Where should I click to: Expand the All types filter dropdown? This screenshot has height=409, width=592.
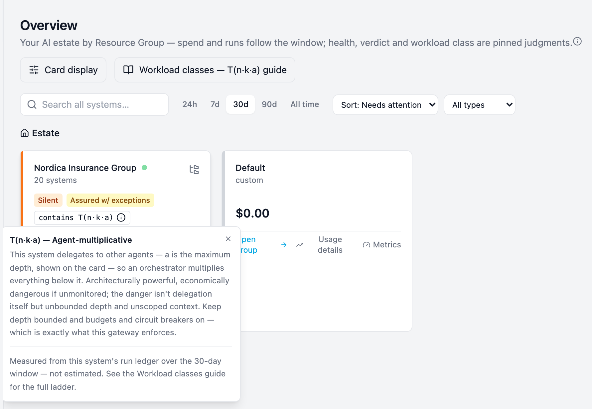[x=480, y=105]
